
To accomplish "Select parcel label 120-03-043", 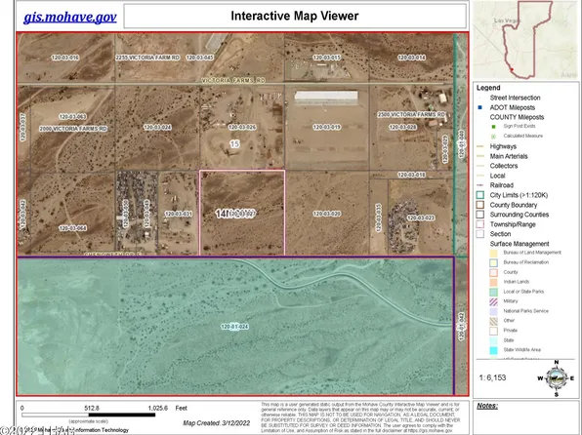I will coord(199,58).
